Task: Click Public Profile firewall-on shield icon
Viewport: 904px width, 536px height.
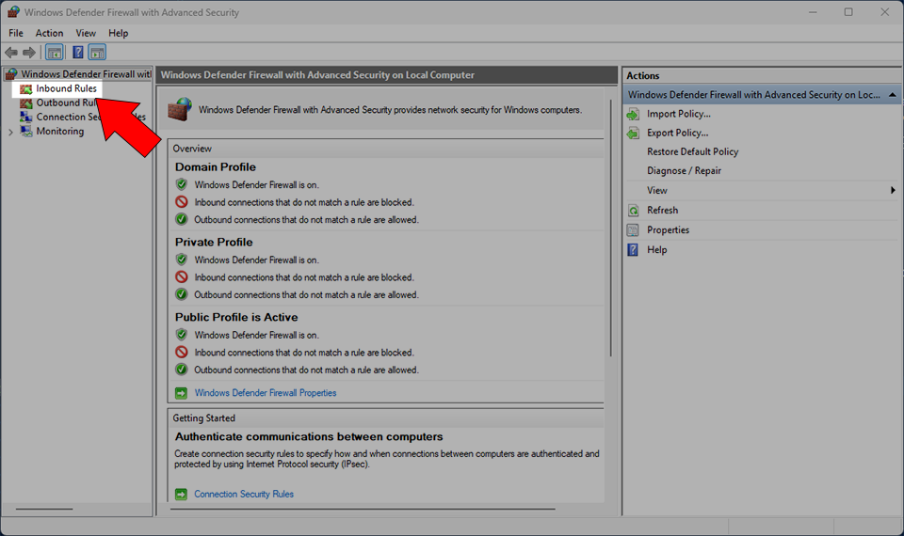Action: tap(182, 335)
